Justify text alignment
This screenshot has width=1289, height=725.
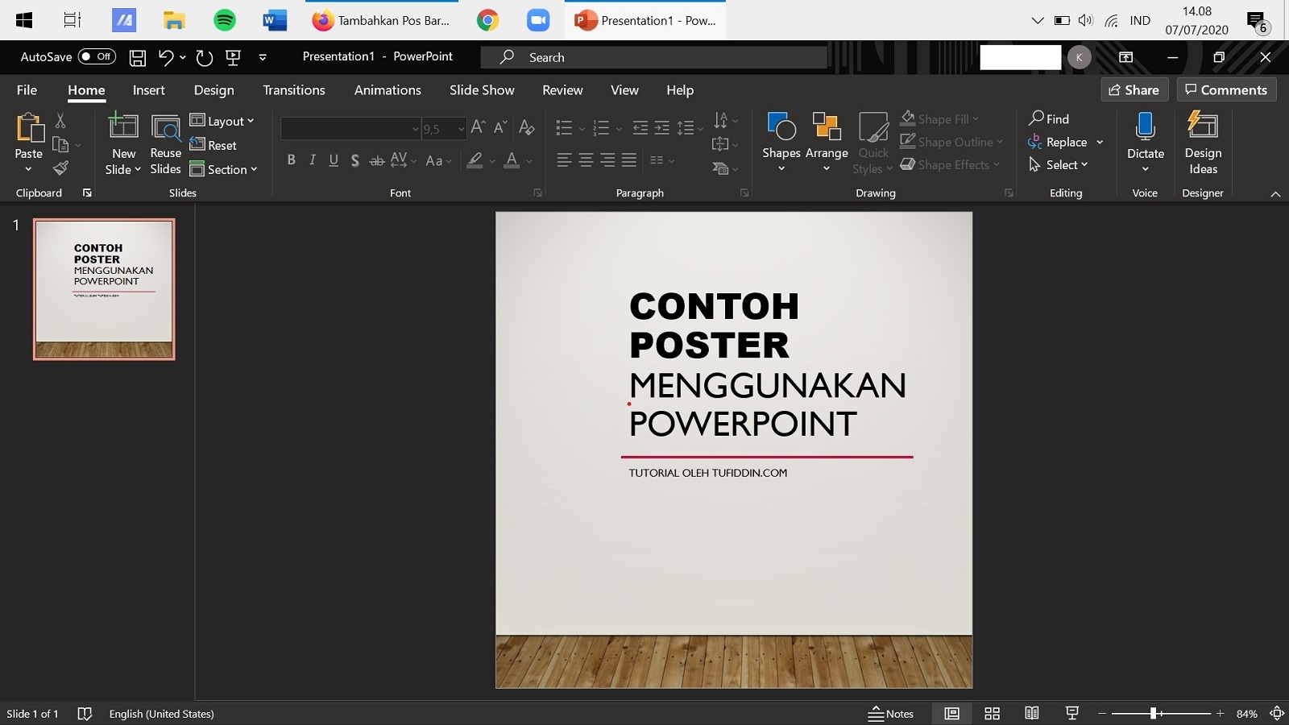[629, 160]
